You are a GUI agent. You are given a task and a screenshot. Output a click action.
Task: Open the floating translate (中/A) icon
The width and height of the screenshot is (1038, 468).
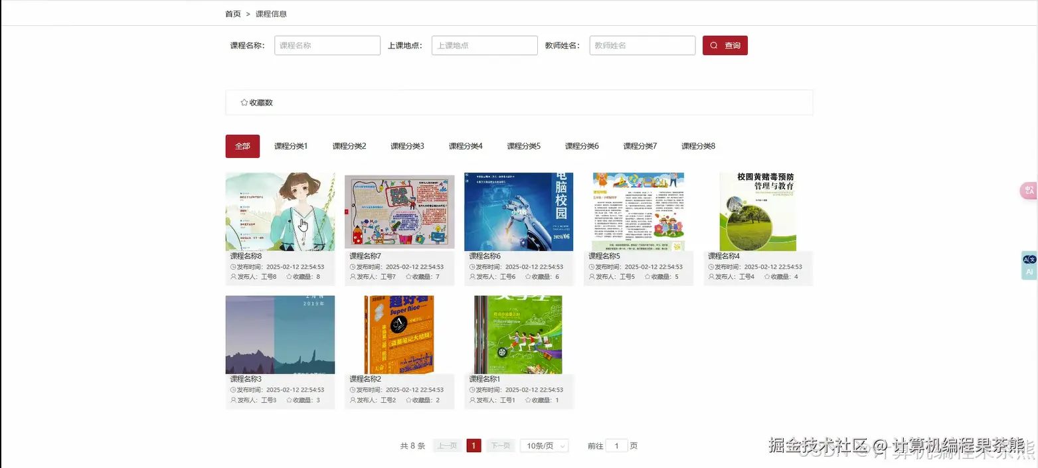pos(1029,191)
